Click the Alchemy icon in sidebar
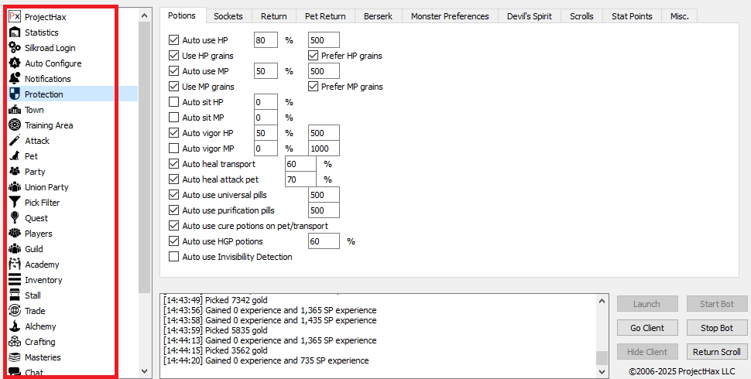The image size is (751, 379). tap(14, 326)
